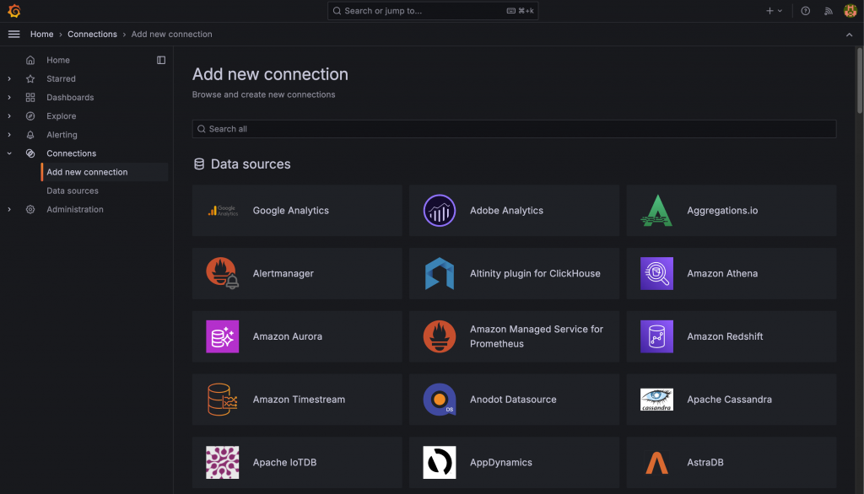The width and height of the screenshot is (864, 494).
Task: Select Amazon Redshift card title
Action: [725, 336]
